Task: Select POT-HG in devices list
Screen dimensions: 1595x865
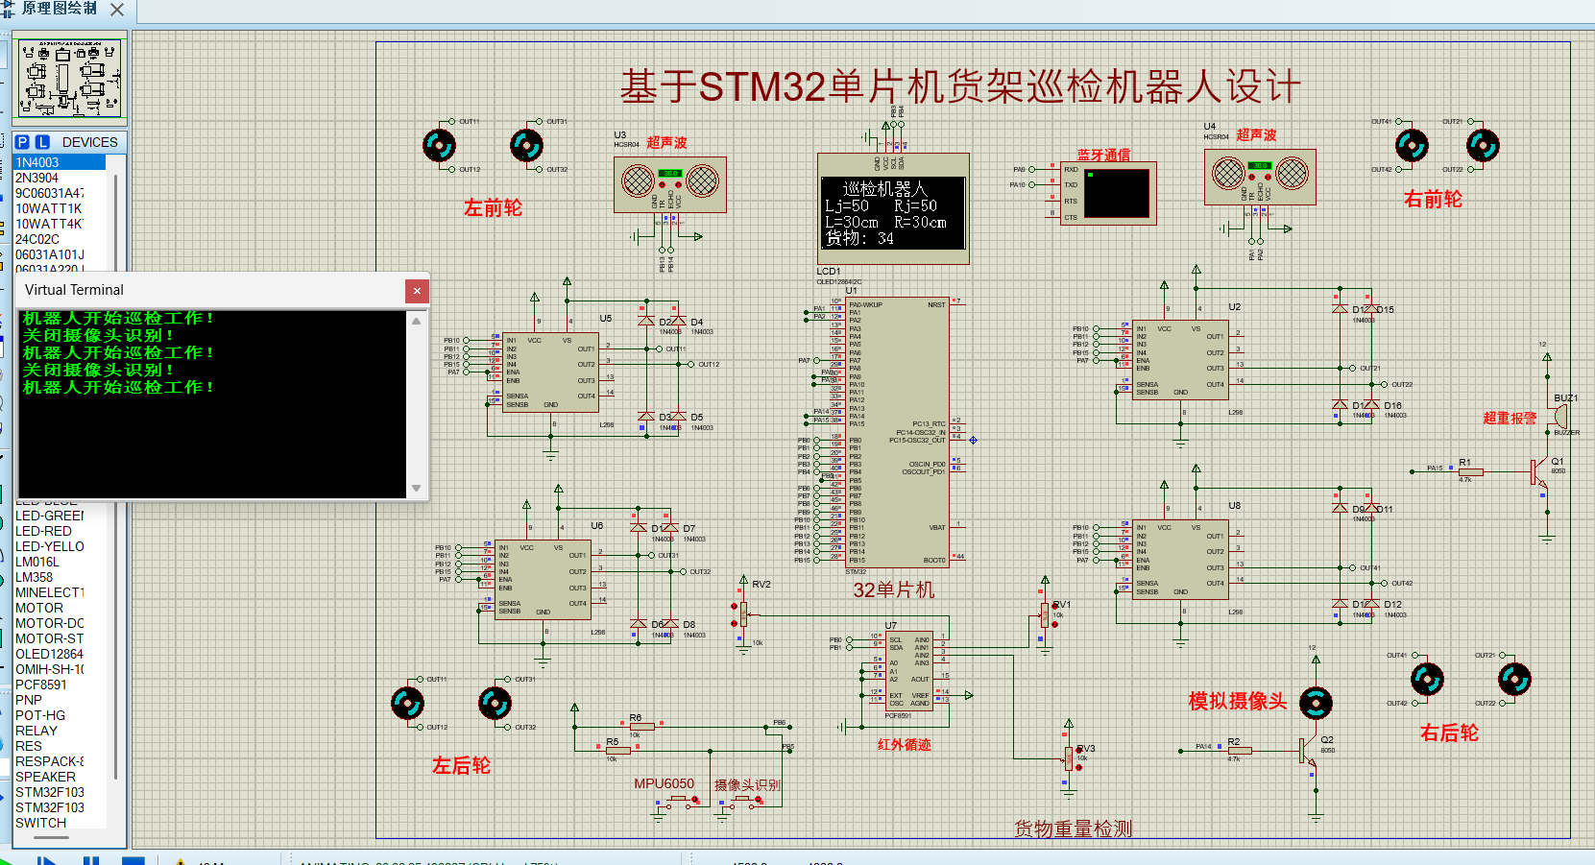Action: click(60, 715)
